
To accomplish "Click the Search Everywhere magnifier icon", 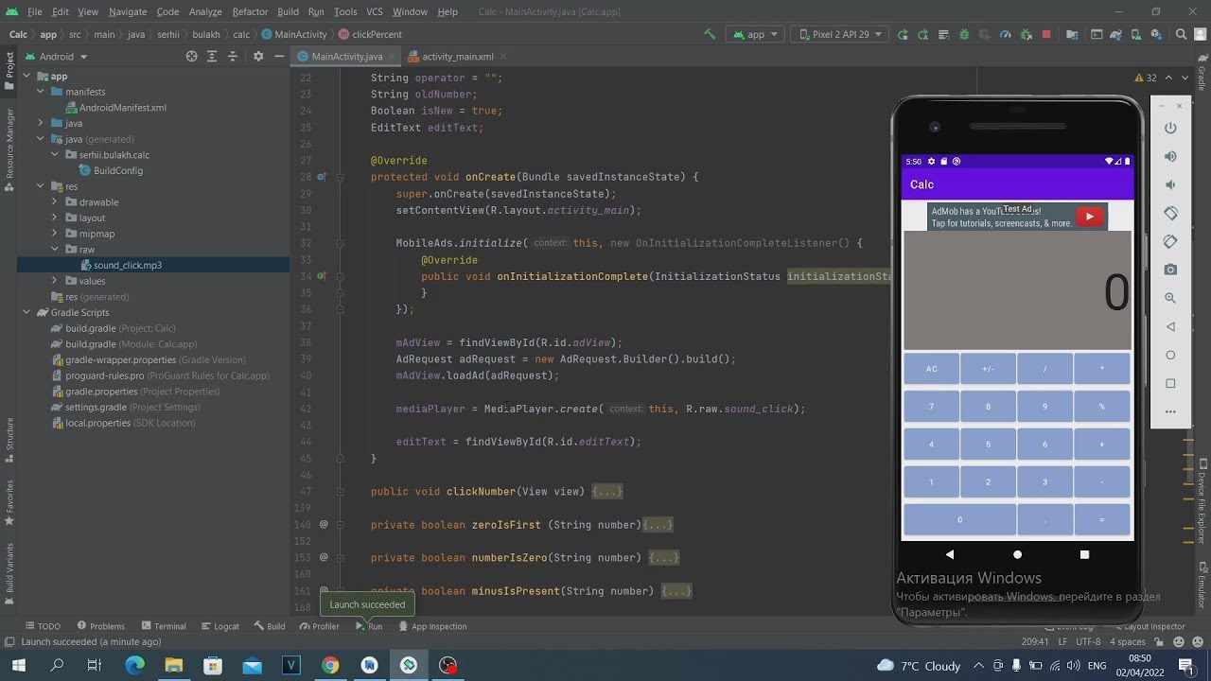I will pos(1181,34).
